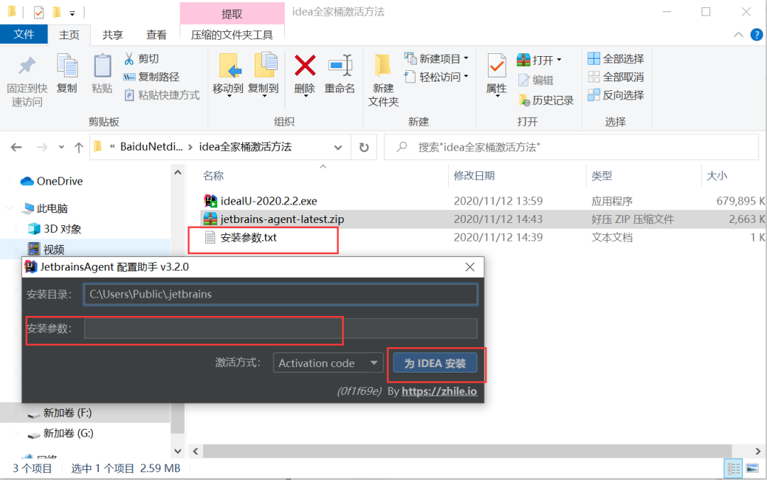Select the Cut scissors command

141,59
